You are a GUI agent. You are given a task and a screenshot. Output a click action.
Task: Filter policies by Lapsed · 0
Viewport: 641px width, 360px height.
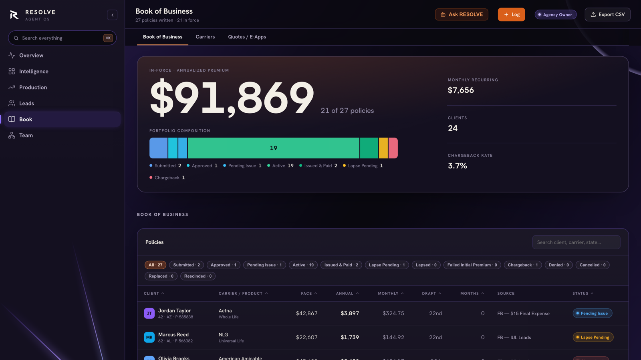coord(426,265)
